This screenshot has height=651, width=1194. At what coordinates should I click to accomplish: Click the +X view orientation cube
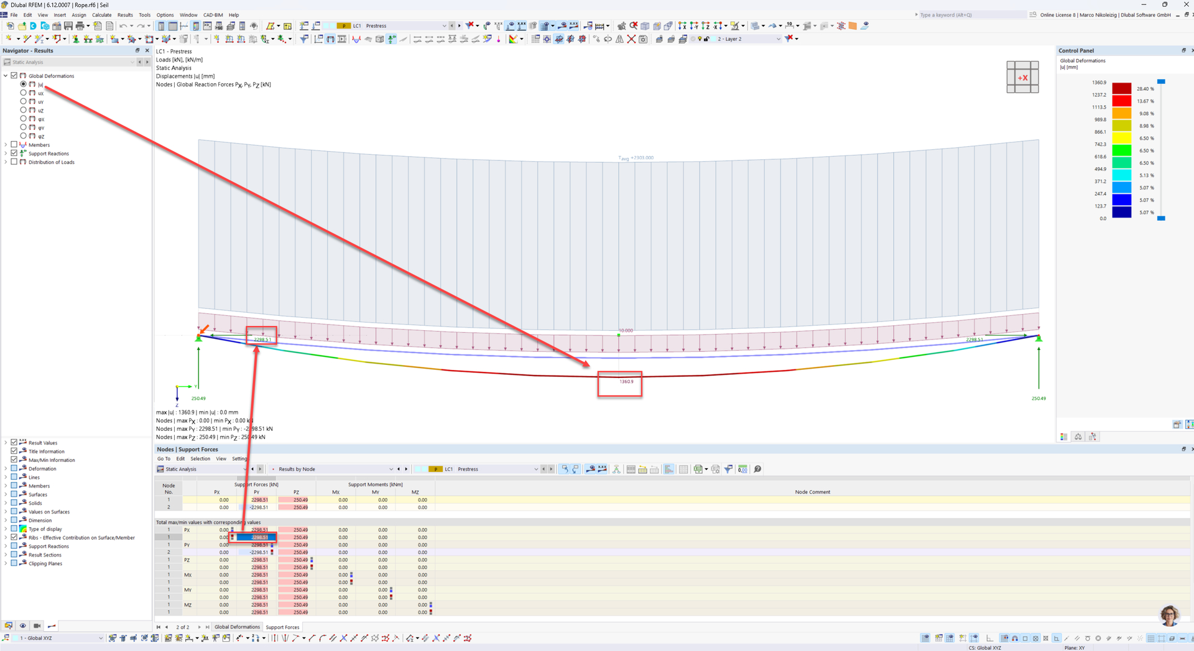click(1022, 78)
